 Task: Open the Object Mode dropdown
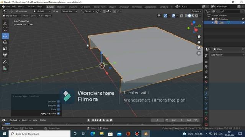click(12, 16)
